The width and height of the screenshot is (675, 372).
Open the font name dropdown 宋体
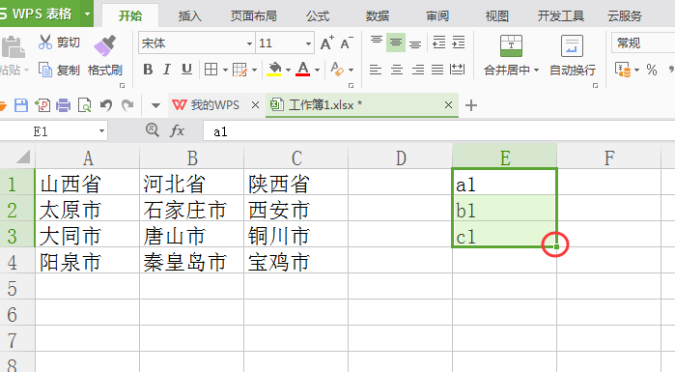click(x=249, y=43)
